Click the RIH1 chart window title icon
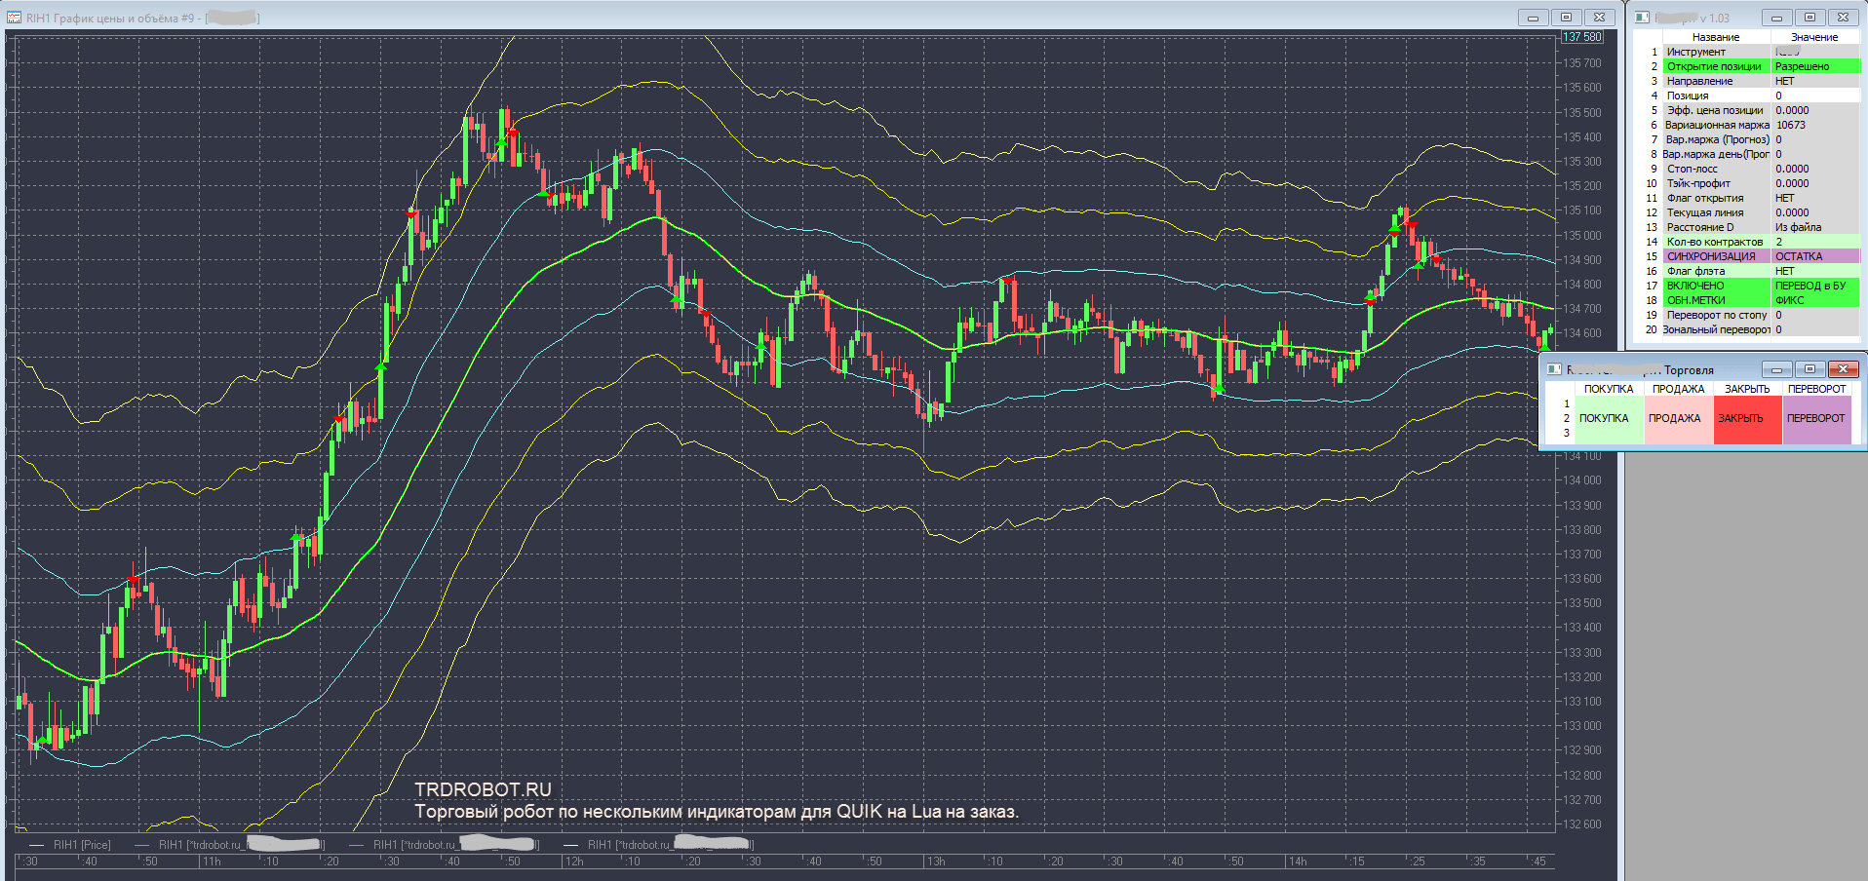This screenshot has width=1868, height=881. tap(14, 18)
